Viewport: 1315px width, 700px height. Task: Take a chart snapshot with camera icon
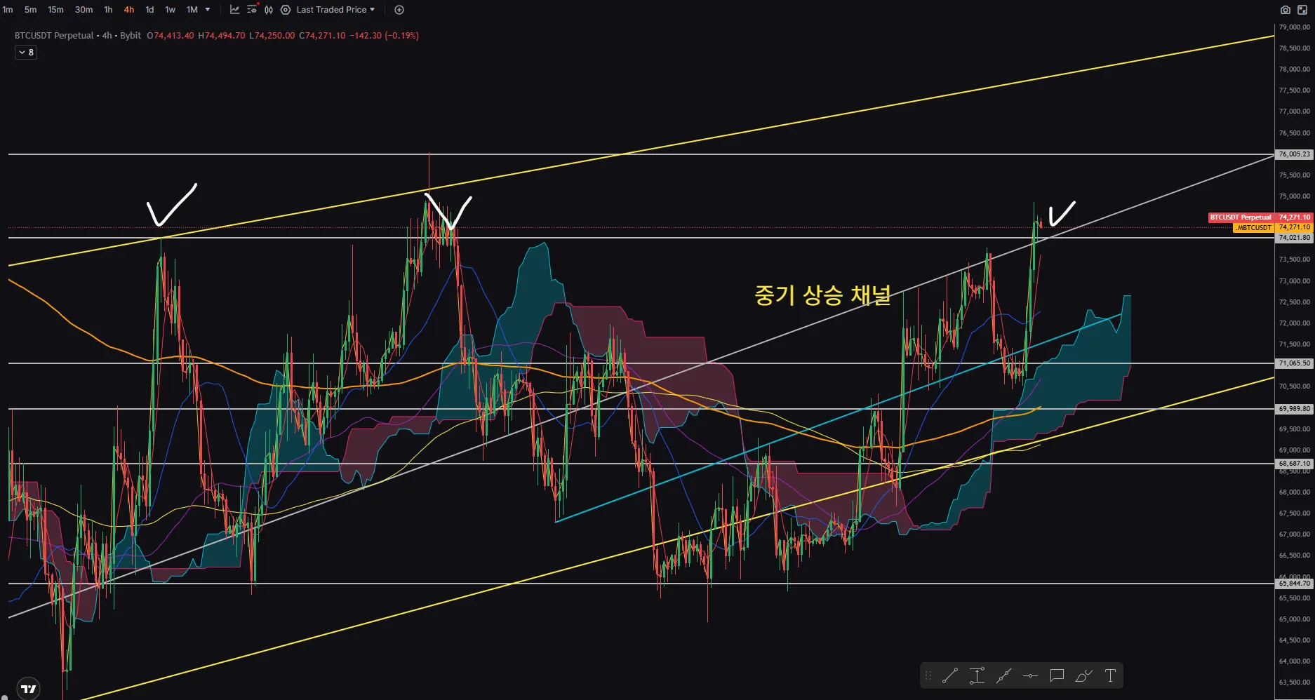1285,10
